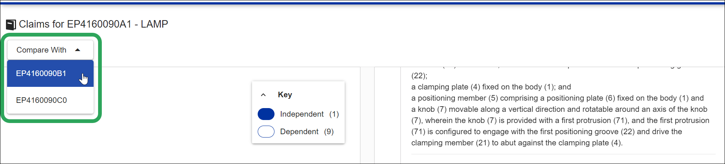
Task: Click the Compare With caret arrow
Action: [x=78, y=50]
